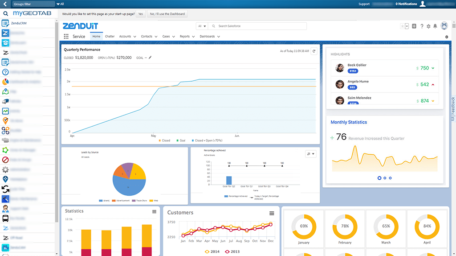
Task: Open the favorites list dropdown arrow
Action: [x=407, y=26]
